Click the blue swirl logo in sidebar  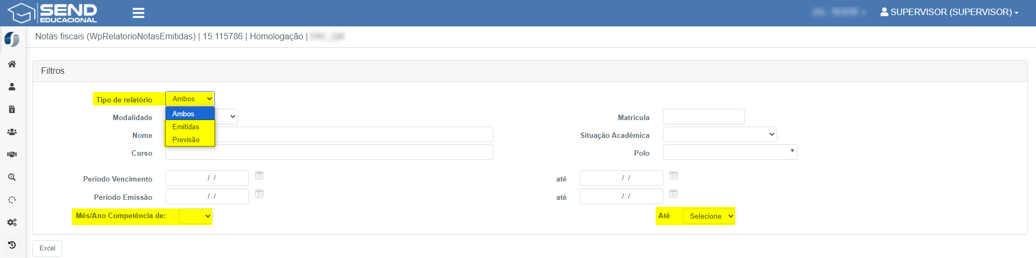12,39
